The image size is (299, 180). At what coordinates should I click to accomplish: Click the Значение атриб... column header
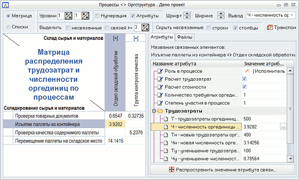(264, 63)
